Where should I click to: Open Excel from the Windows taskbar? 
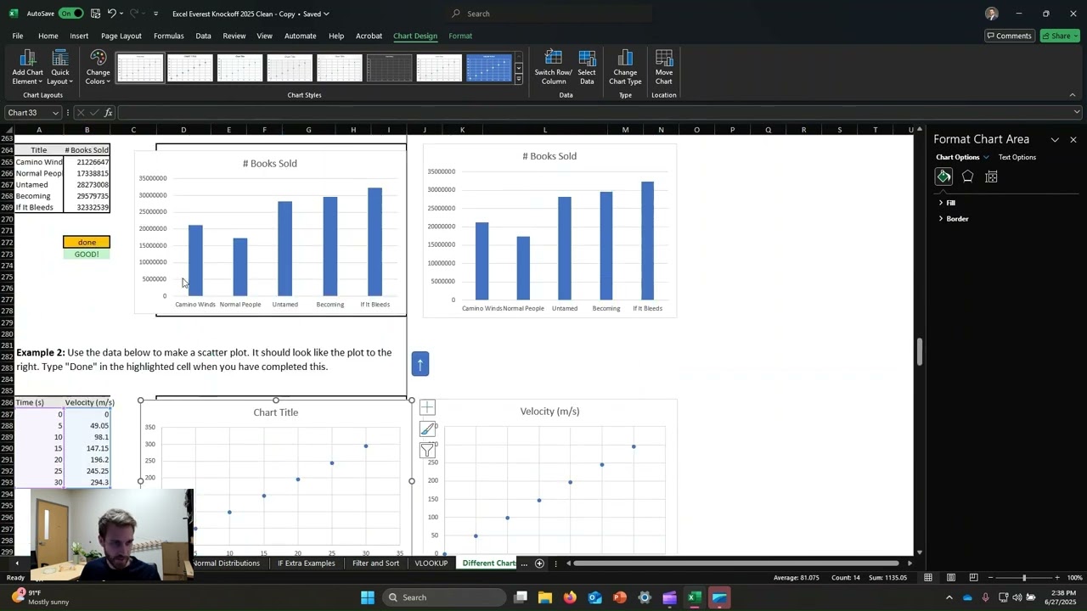pos(695,597)
